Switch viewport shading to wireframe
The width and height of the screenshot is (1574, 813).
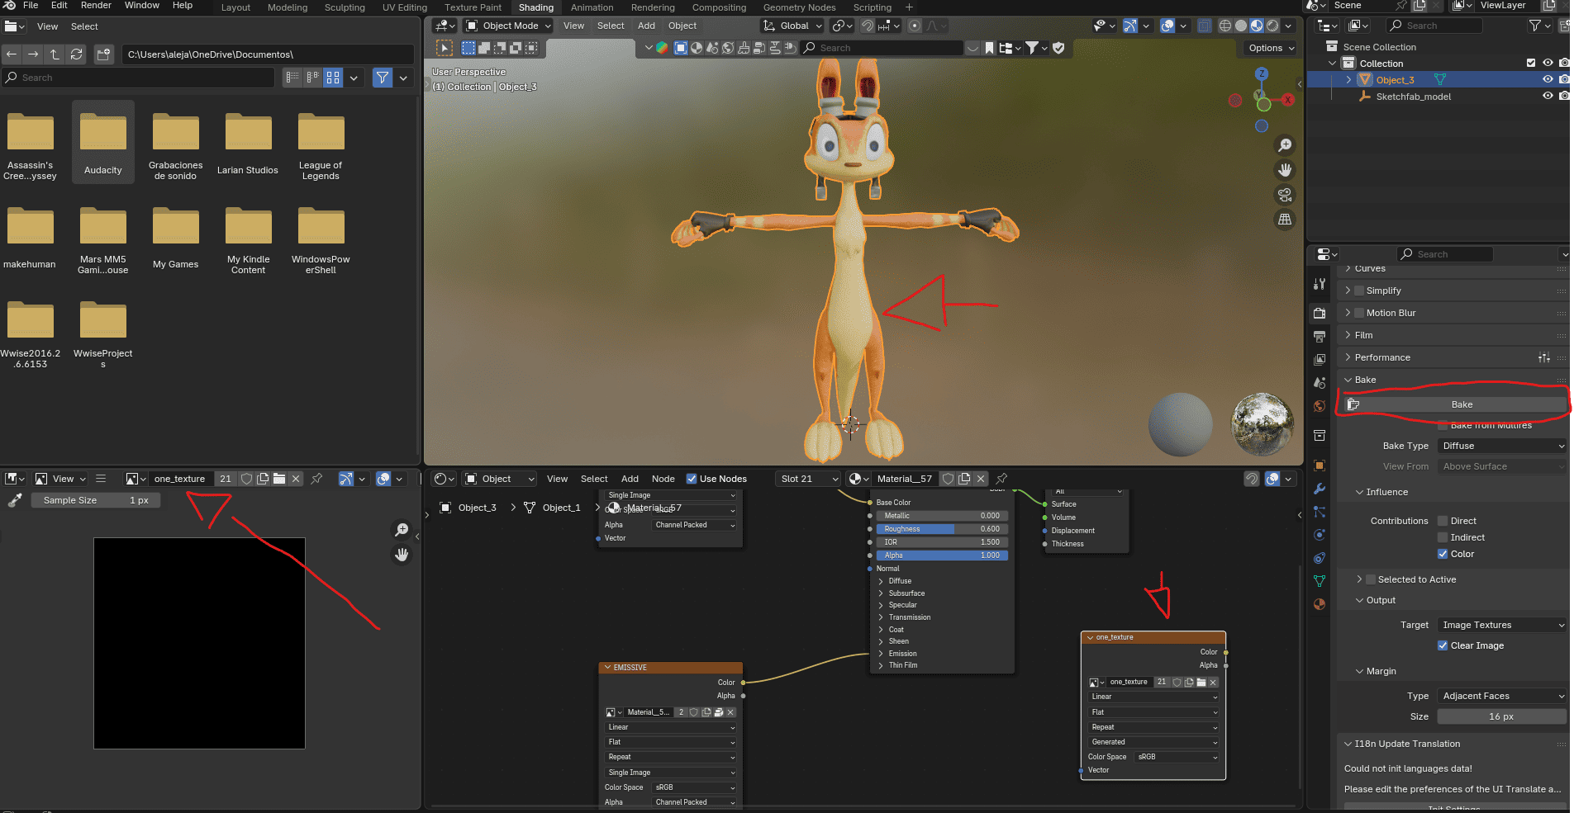pos(1225,26)
